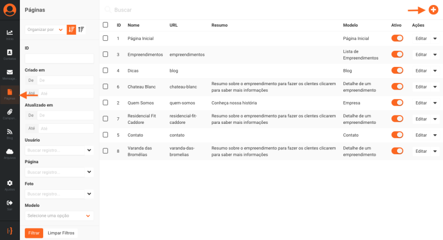
Task: Tick the select-all checkbox in table header
Action: [106, 25]
